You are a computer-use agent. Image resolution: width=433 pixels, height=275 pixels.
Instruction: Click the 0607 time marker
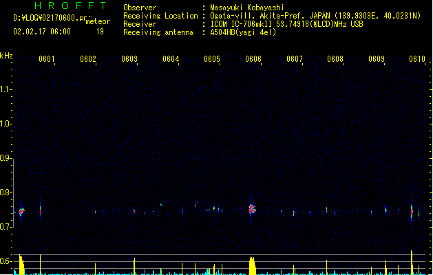295,59
